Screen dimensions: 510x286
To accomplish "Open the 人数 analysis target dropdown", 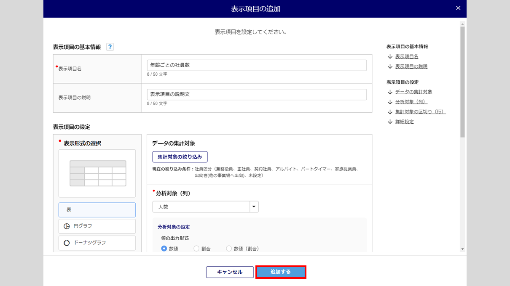I will [x=254, y=207].
